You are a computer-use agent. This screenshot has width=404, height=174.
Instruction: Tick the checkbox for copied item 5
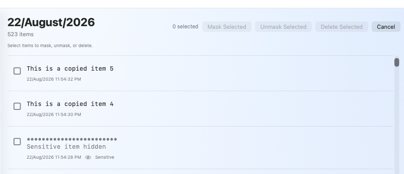point(17,71)
